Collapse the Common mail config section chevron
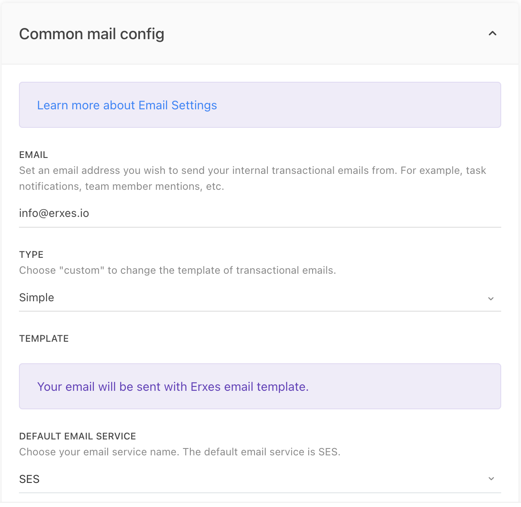The width and height of the screenshot is (521, 507). pyautogui.click(x=493, y=34)
